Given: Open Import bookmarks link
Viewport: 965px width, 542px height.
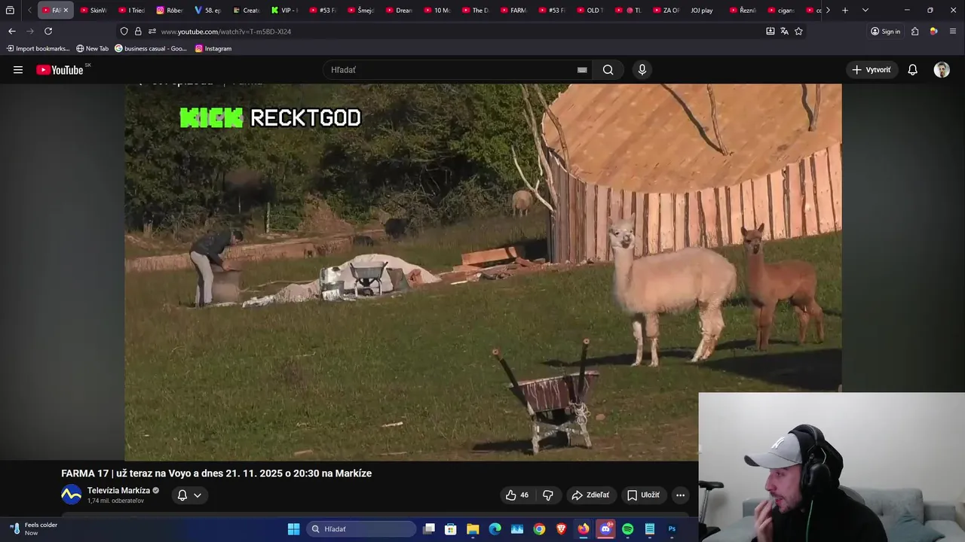Looking at the screenshot, I should 38,48.
